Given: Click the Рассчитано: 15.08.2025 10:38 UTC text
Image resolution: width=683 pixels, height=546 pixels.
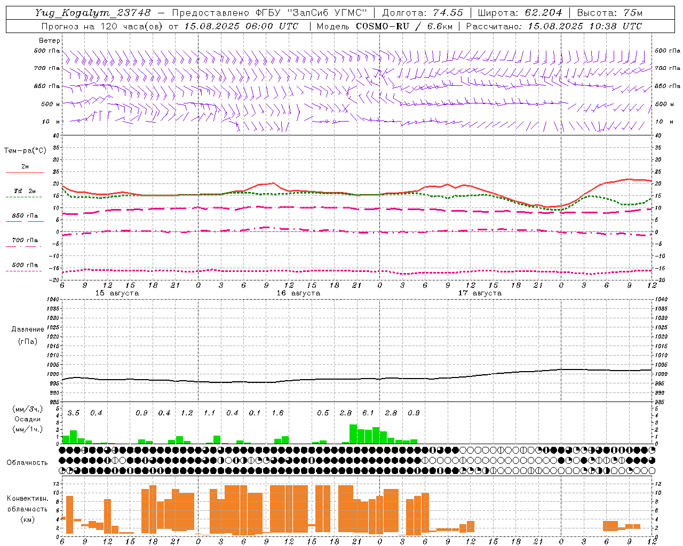Looking at the screenshot, I should pos(554,26).
